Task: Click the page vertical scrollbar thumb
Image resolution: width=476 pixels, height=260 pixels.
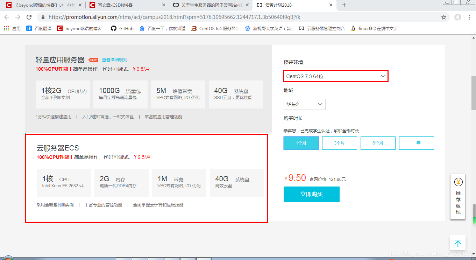Action: [x=474, y=92]
